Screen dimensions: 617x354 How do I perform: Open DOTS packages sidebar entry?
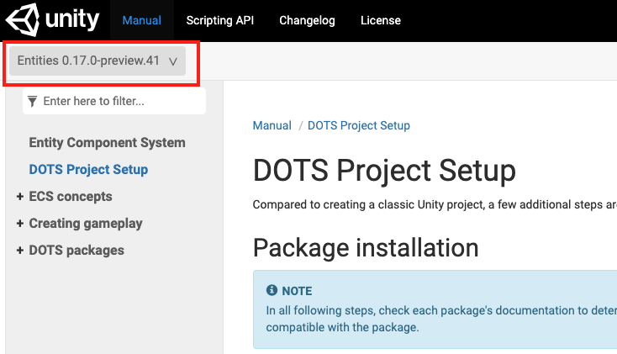click(76, 250)
